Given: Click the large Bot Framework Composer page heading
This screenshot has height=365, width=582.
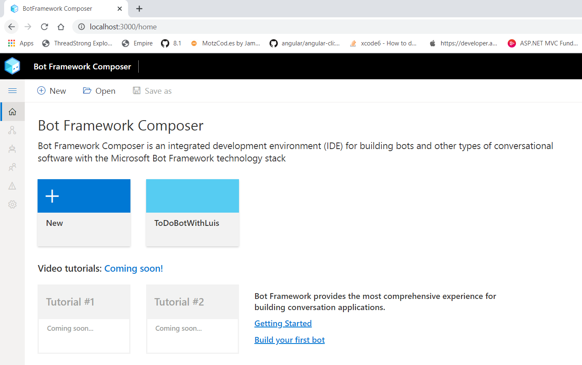Looking at the screenshot, I should 121,126.
